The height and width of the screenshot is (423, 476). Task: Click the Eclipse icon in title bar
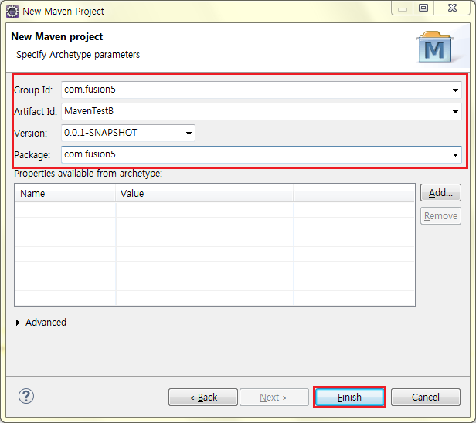click(12, 12)
